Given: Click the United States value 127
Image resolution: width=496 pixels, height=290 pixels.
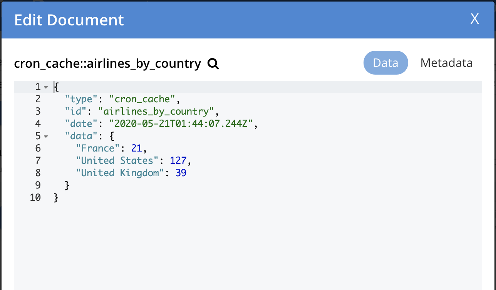Looking at the screenshot, I should pyautogui.click(x=178, y=161).
